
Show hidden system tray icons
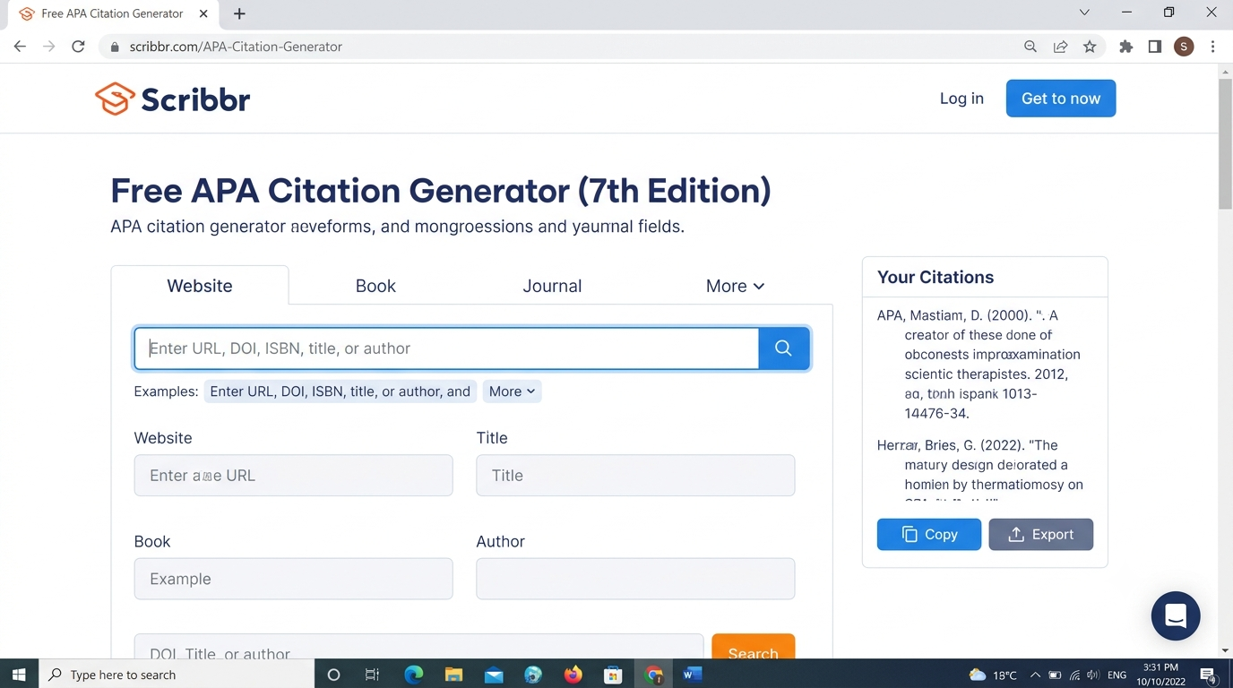click(x=1035, y=675)
